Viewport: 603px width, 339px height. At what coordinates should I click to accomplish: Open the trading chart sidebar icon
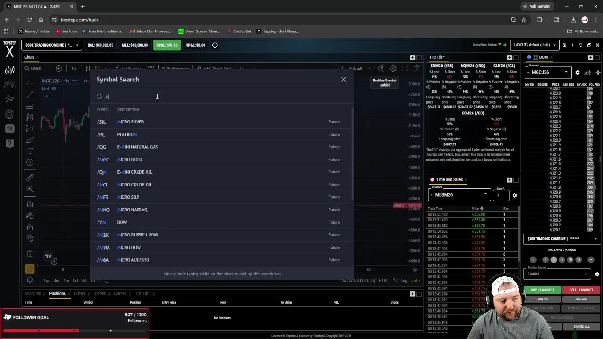tap(9, 70)
